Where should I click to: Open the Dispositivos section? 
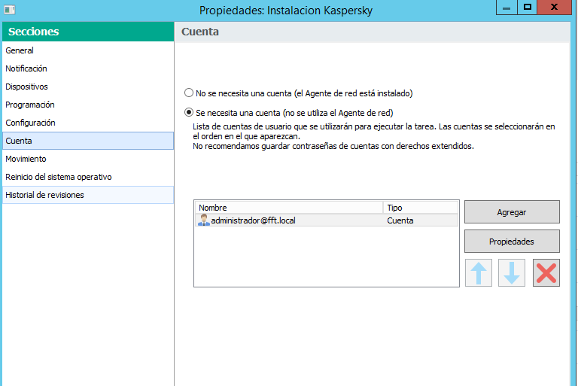26,87
